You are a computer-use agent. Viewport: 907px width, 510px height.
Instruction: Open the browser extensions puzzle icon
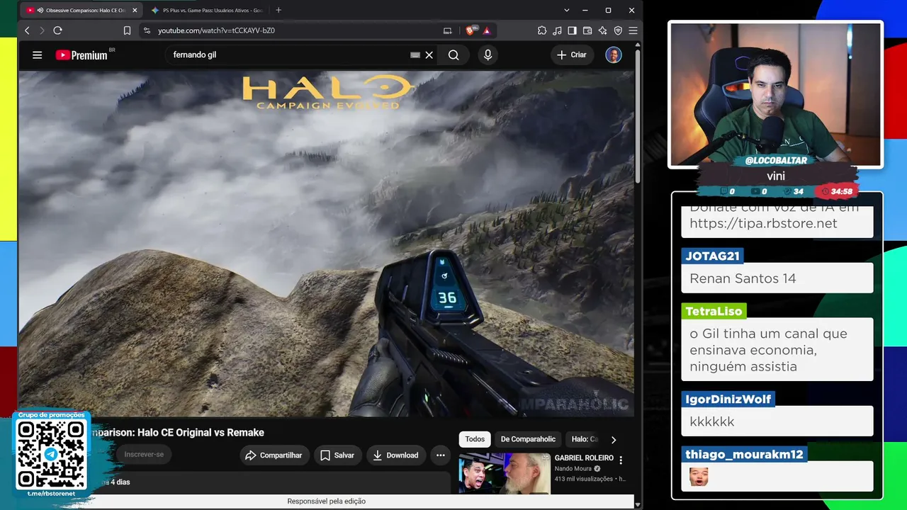(x=542, y=30)
